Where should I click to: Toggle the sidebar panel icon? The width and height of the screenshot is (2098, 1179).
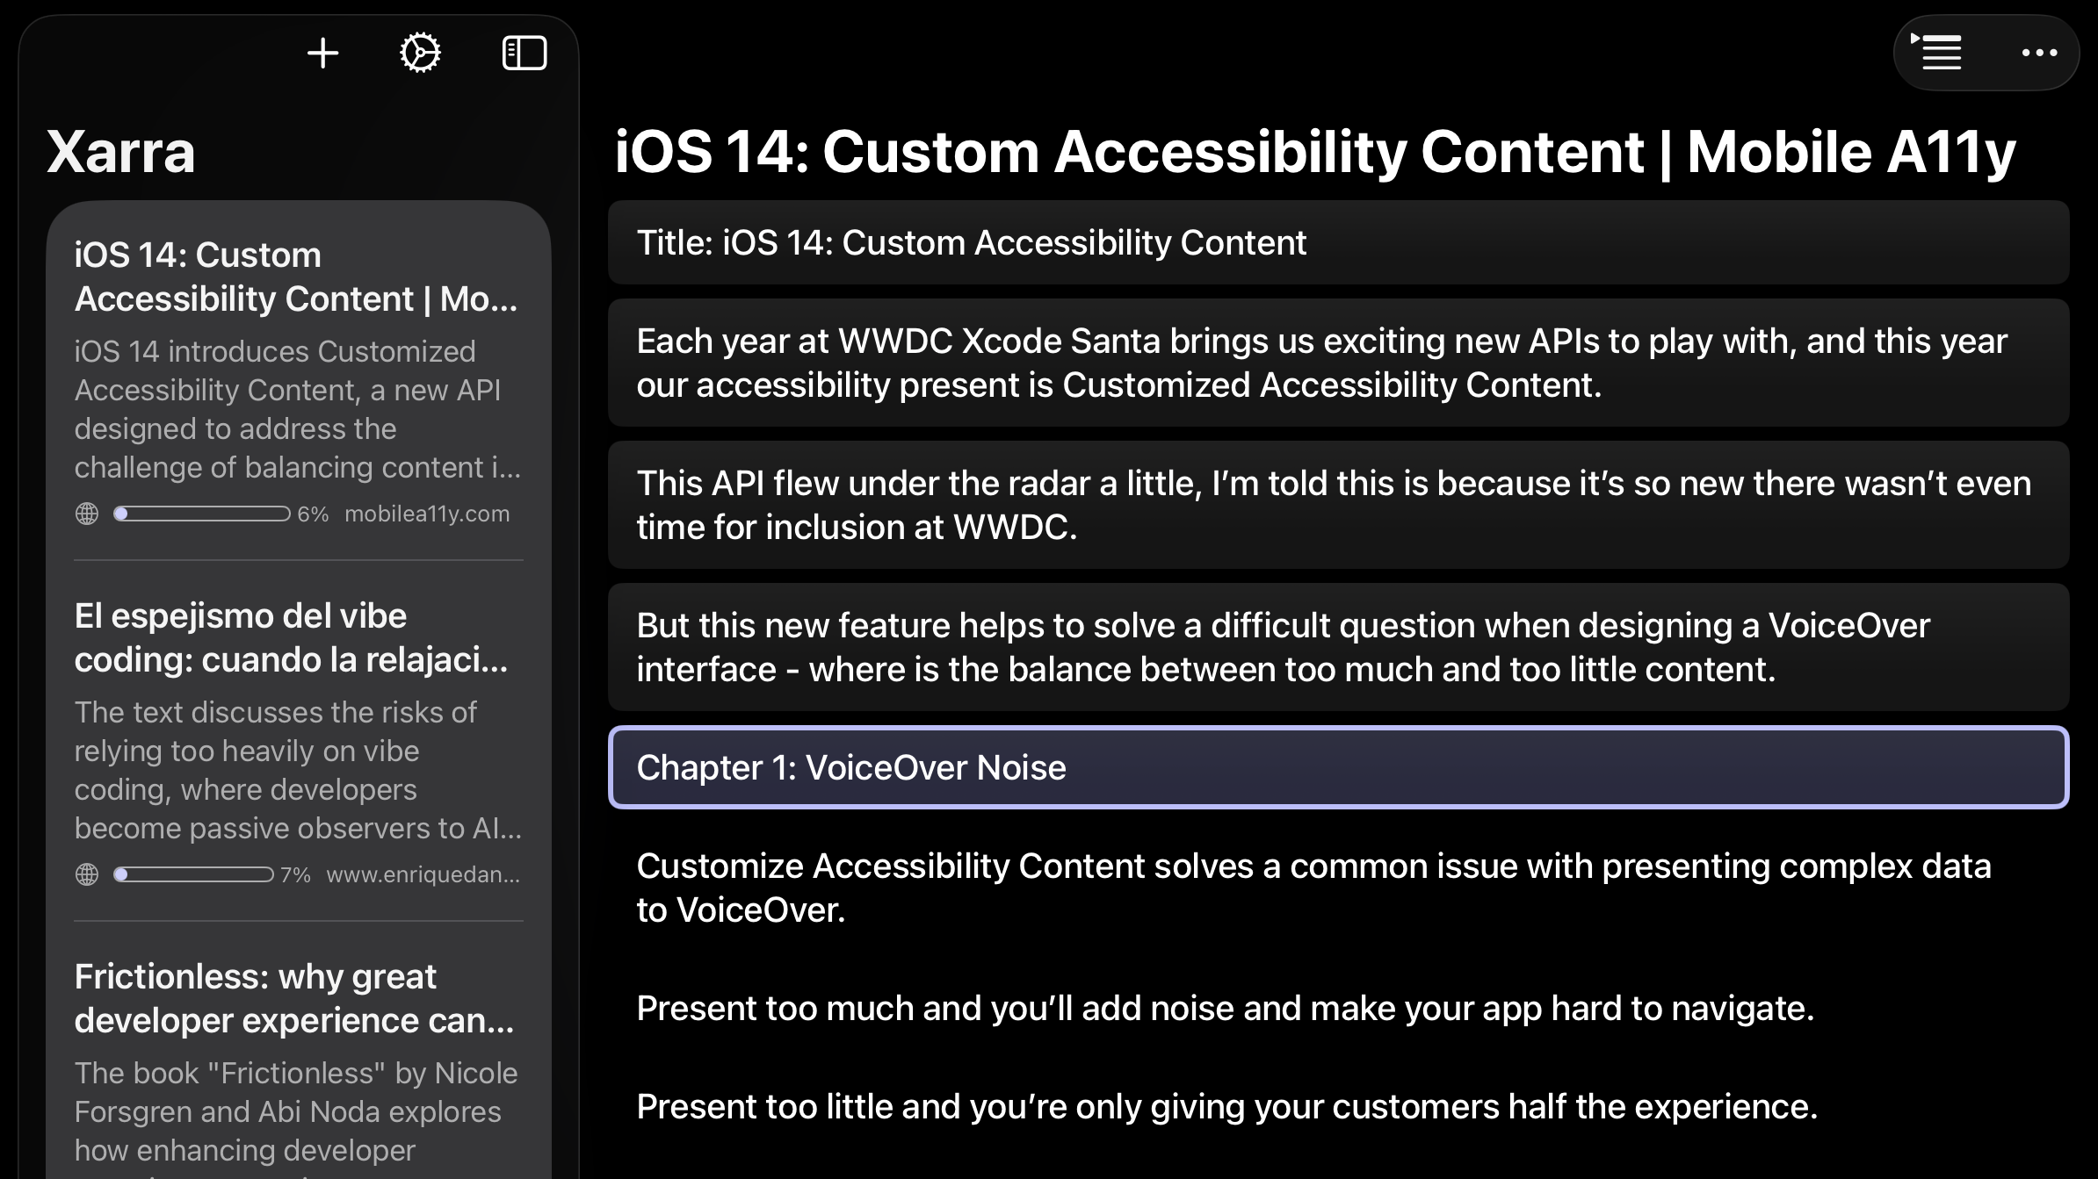[524, 53]
